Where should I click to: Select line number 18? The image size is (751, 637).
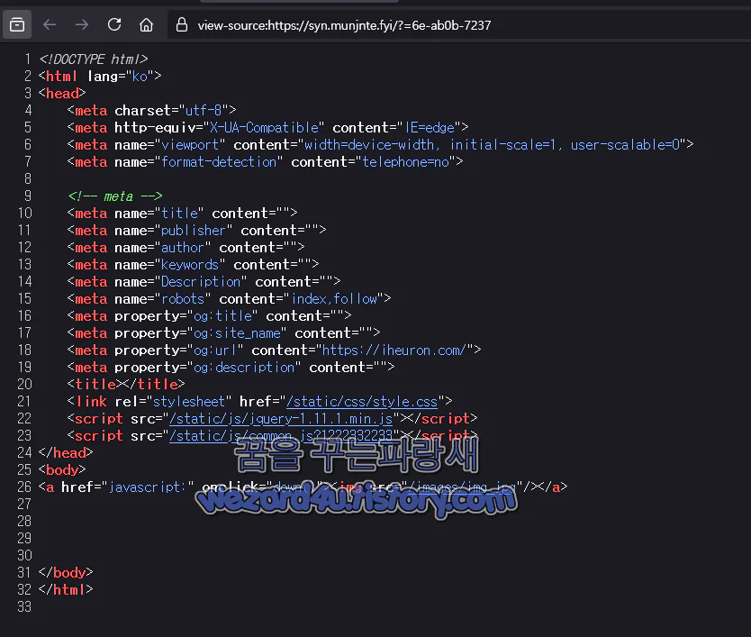tap(24, 350)
